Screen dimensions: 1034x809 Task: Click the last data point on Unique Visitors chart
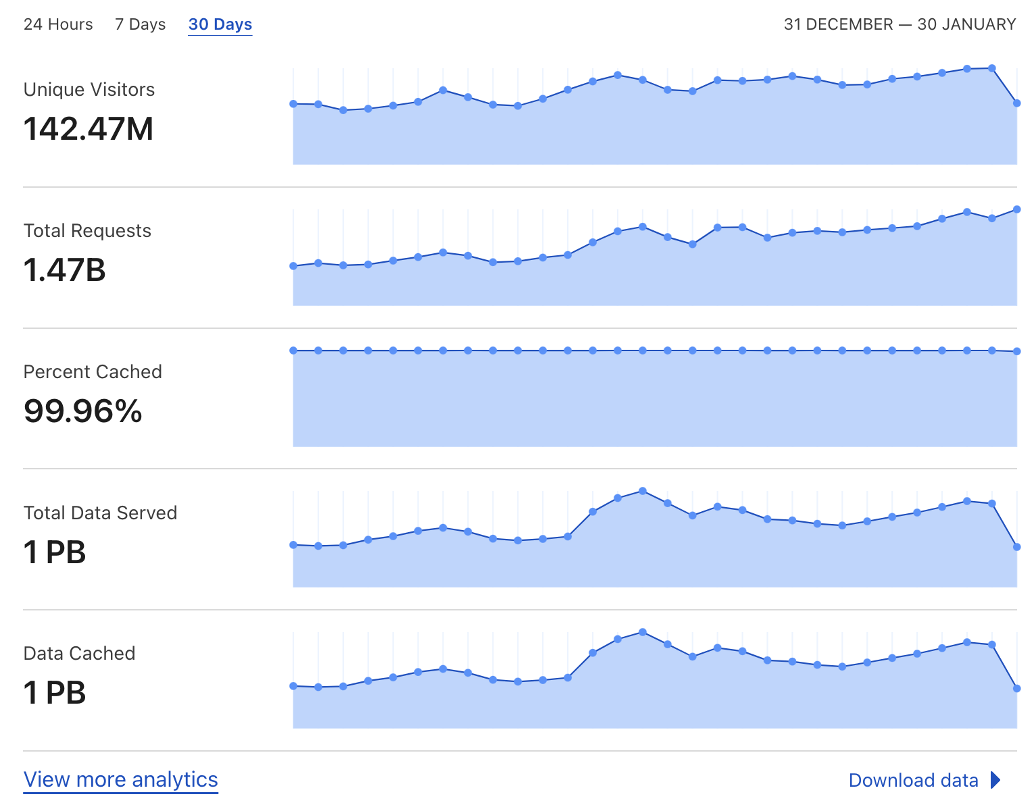point(1017,103)
